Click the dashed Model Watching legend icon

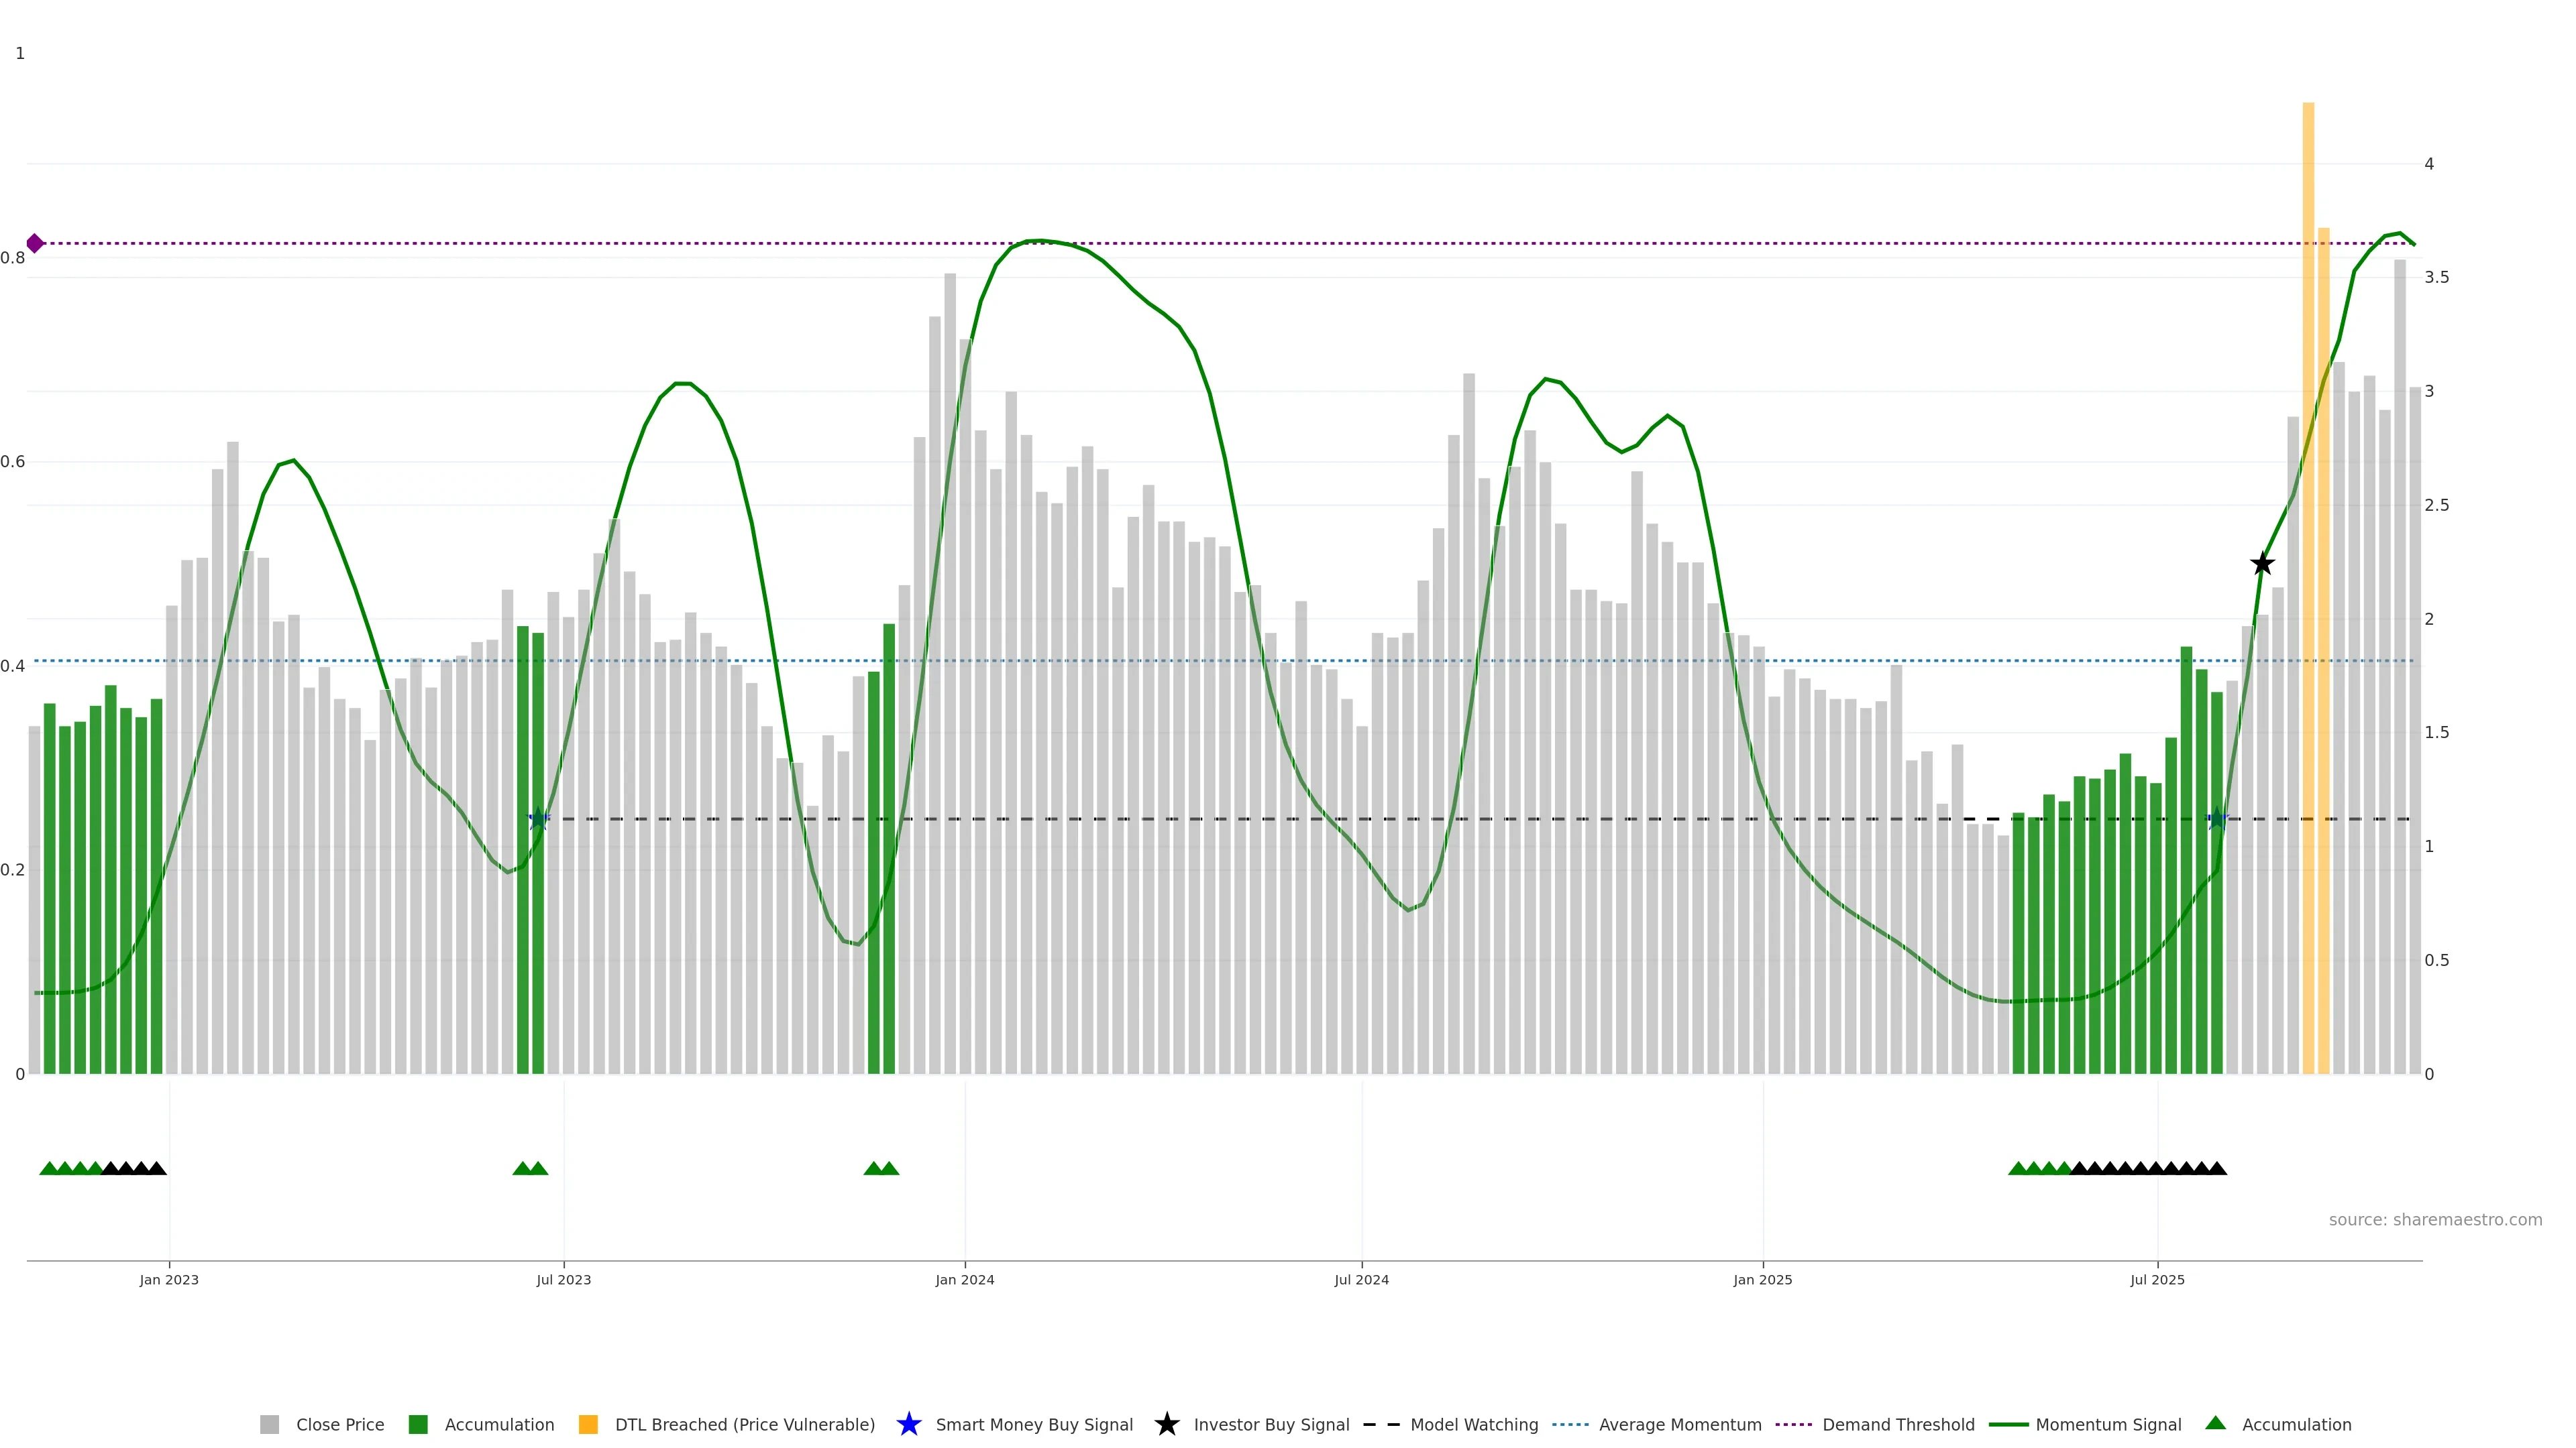[1381, 1425]
